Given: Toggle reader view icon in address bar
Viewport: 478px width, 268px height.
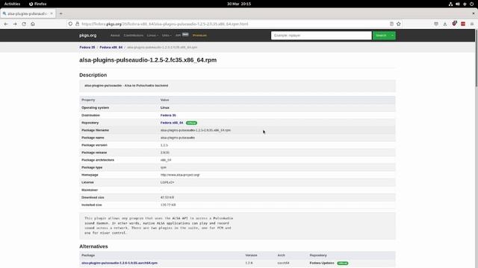Looking at the screenshot, I should click(391, 24).
